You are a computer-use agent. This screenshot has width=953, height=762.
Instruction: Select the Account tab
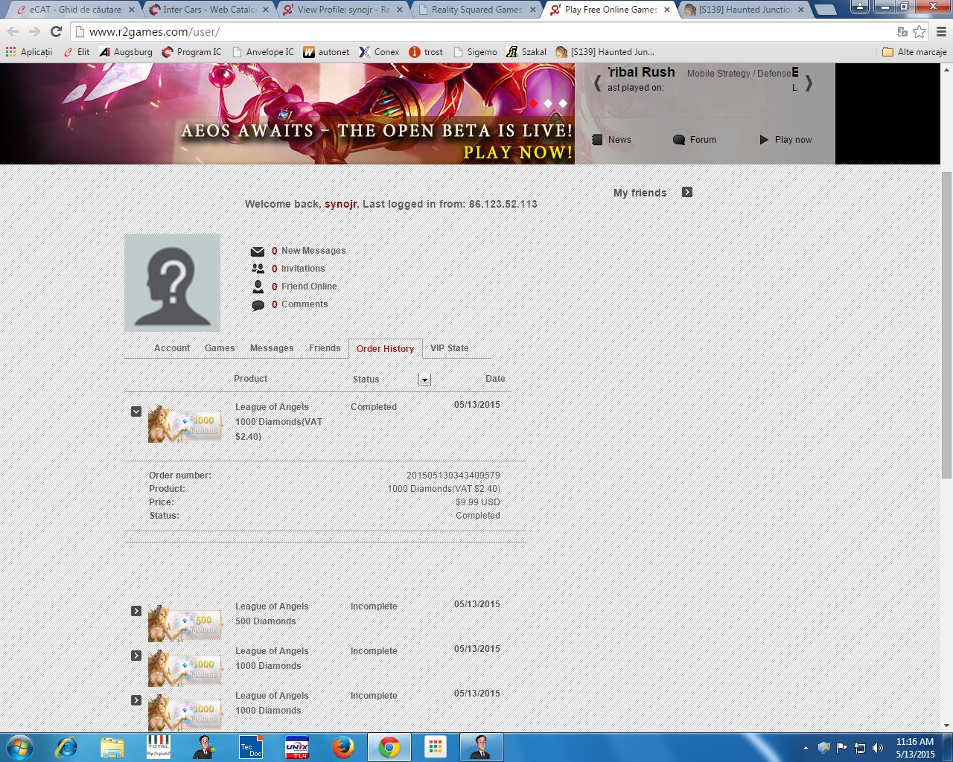(x=172, y=348)
